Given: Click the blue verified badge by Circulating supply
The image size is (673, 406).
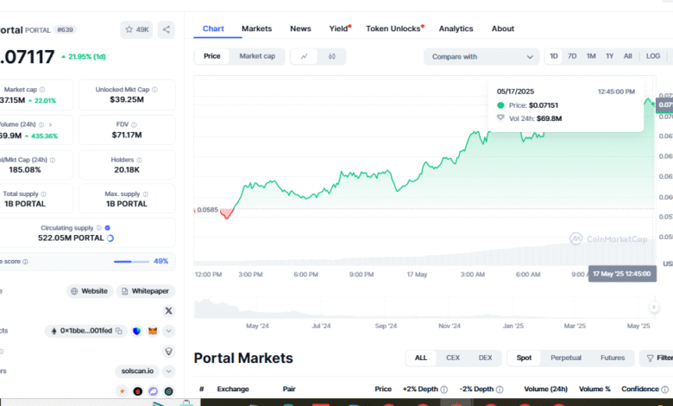Looking at the screenshot, I should point(108,228).
